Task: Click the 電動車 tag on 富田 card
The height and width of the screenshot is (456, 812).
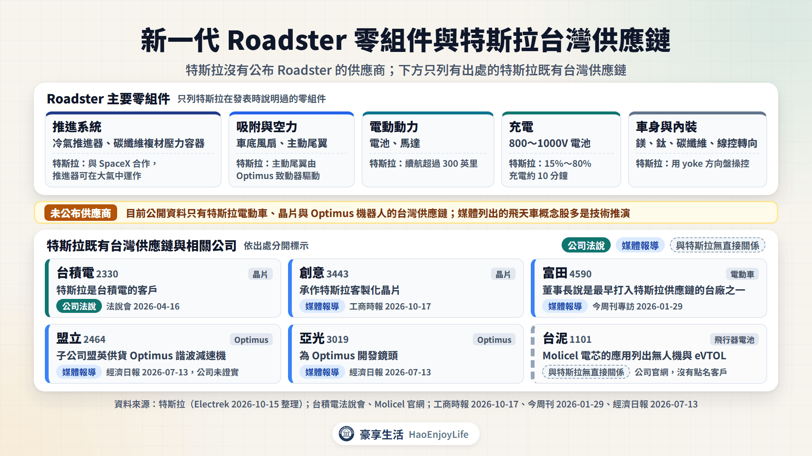Action: pyautogui.click(x=742, y=274)
